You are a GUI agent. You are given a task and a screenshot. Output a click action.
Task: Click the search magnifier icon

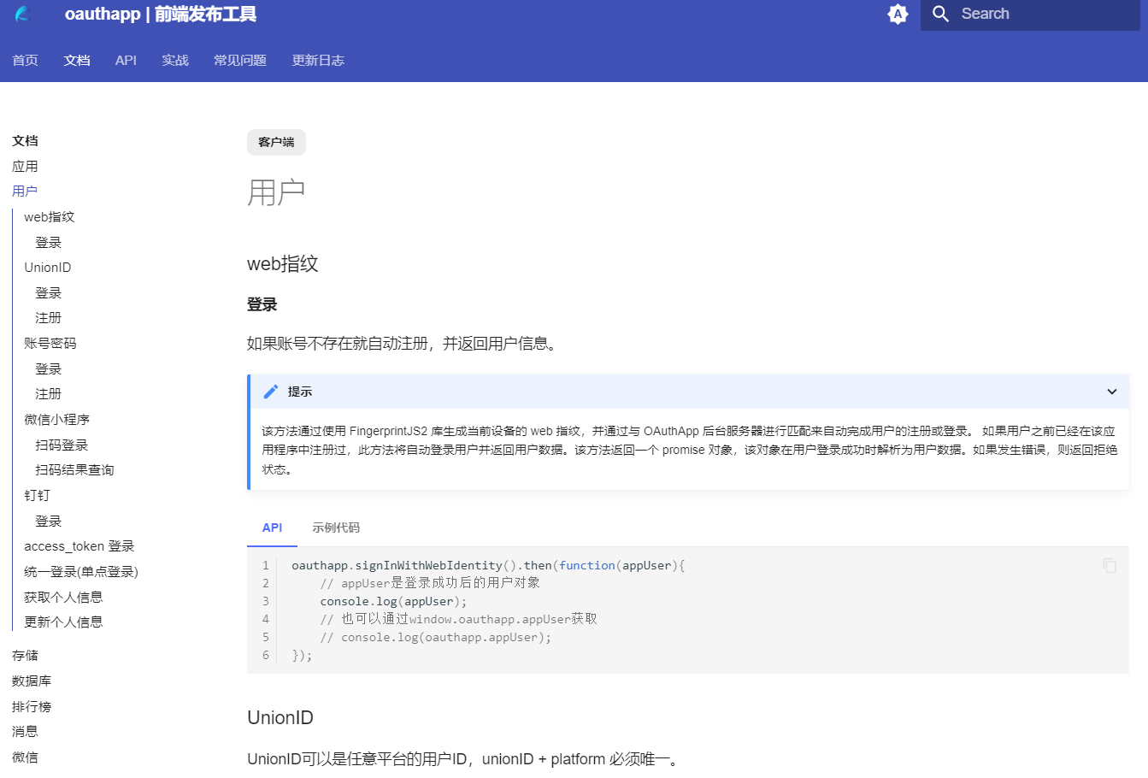(x=940, y=14)
